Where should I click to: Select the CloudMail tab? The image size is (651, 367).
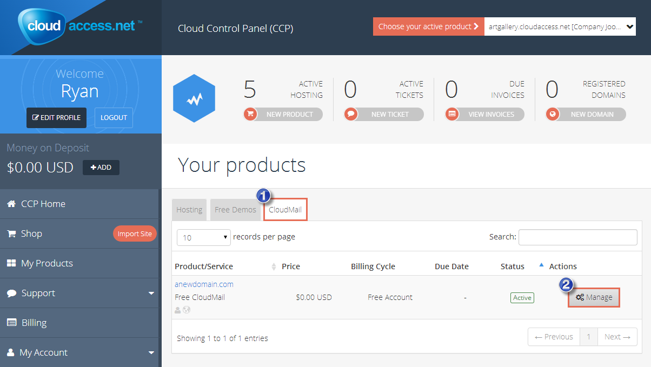pos(285,210)
